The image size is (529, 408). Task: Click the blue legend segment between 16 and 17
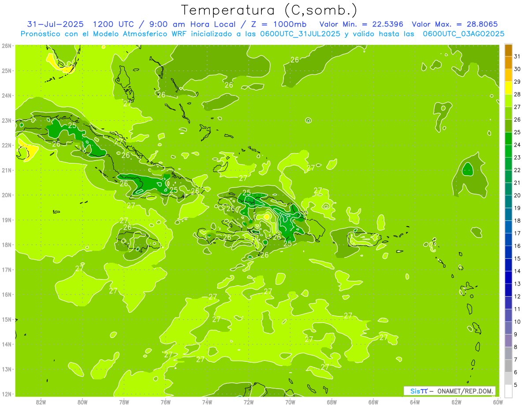pyautogui.click(x=508, y=239)
